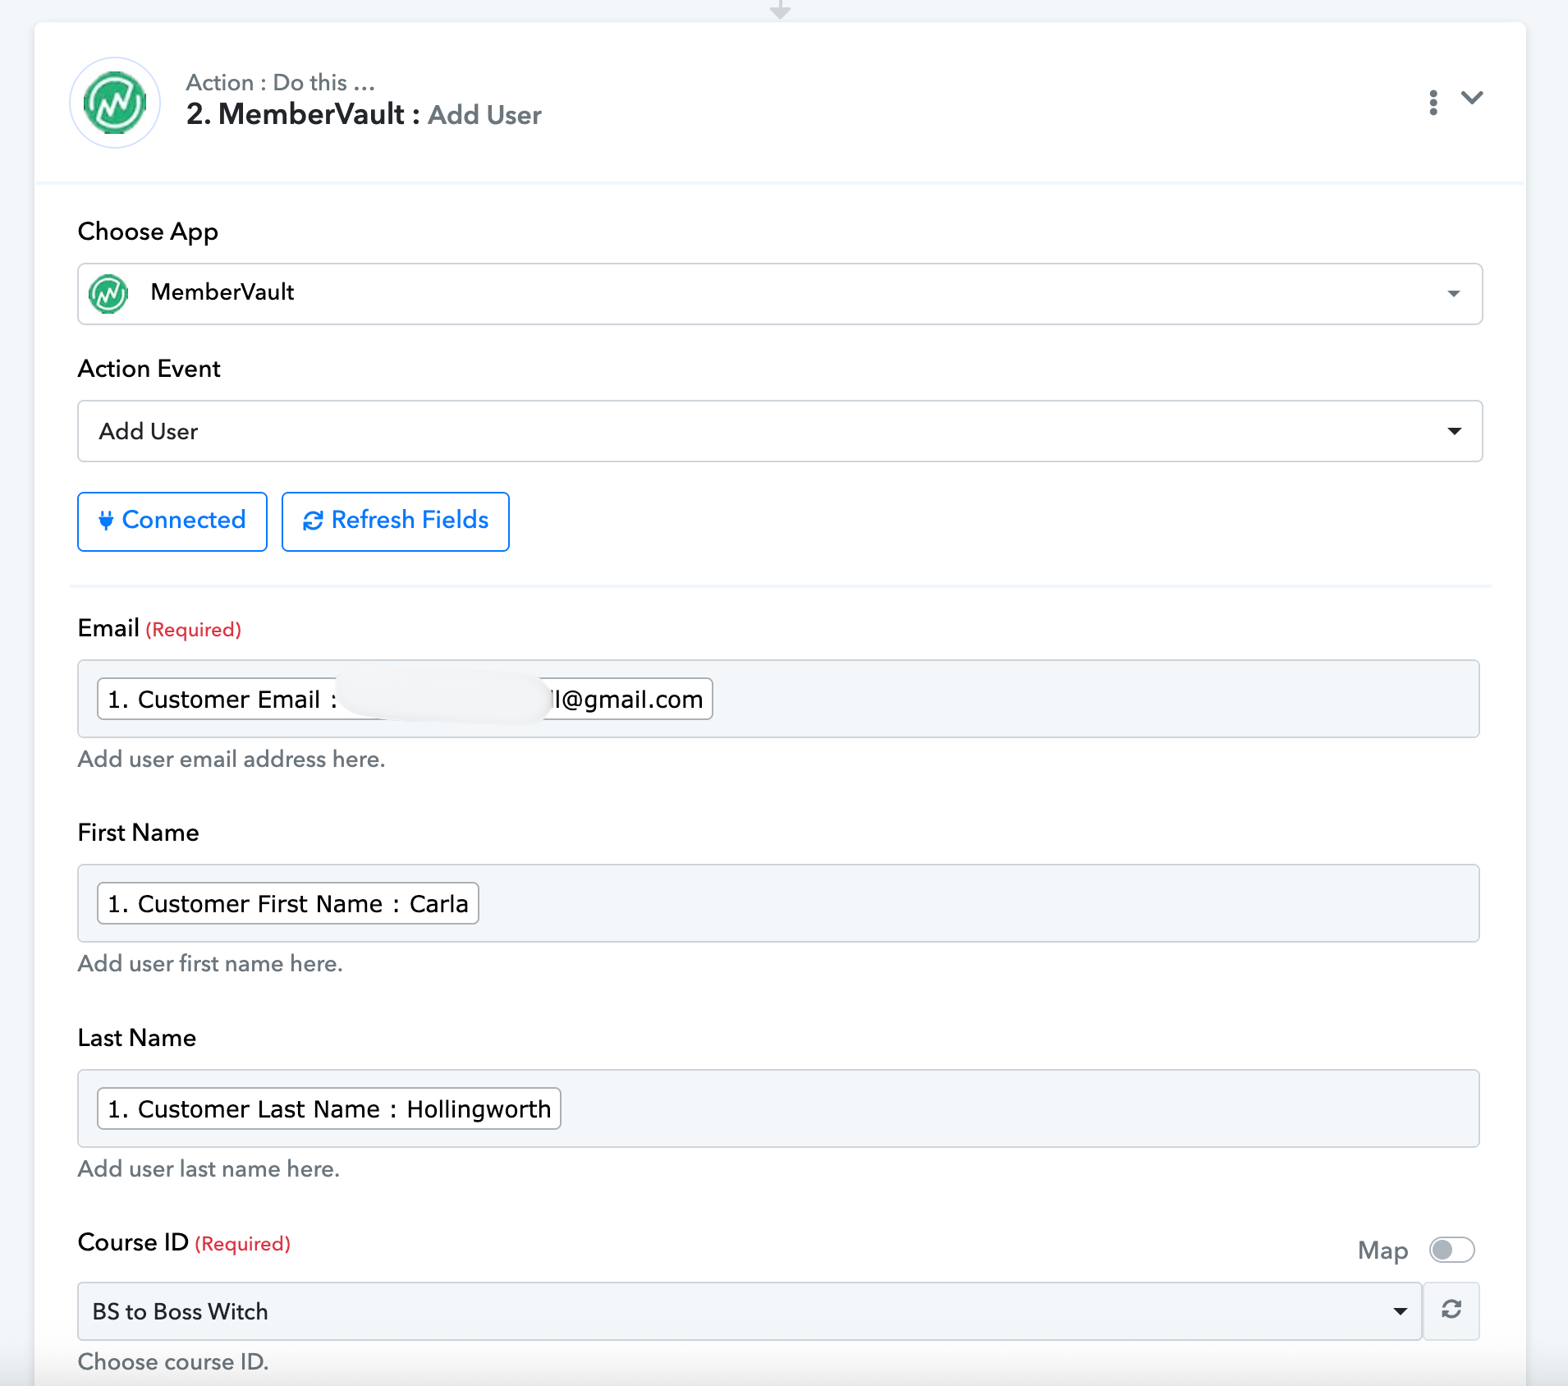The image size is (1568, 1386).
Task: Open the three-dot options menu
Action: pyautogui.click(x=1433, y=103)
